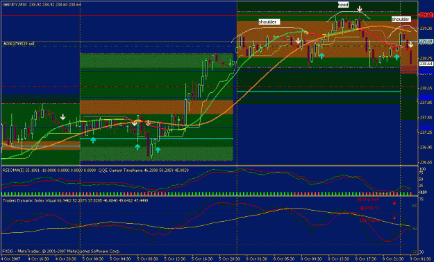434x262 pixels.
Task: Select rightmost cyan up arrow on 5 Oct
Action: (x=158, y=150)
